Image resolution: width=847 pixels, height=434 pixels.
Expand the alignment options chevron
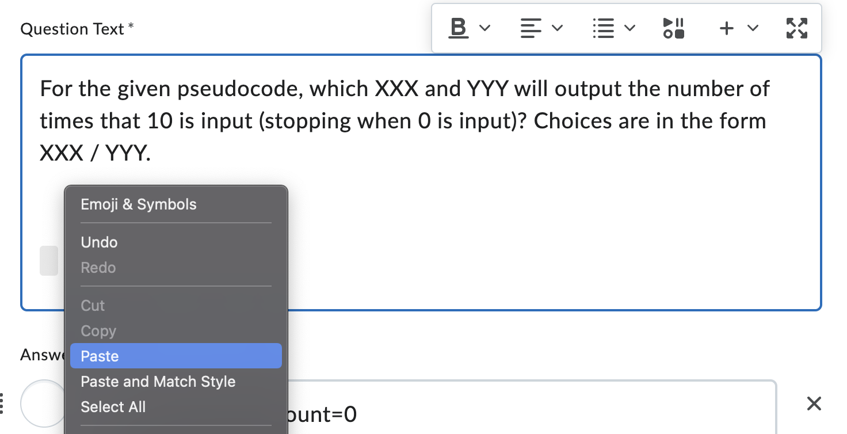pos(557,28)
